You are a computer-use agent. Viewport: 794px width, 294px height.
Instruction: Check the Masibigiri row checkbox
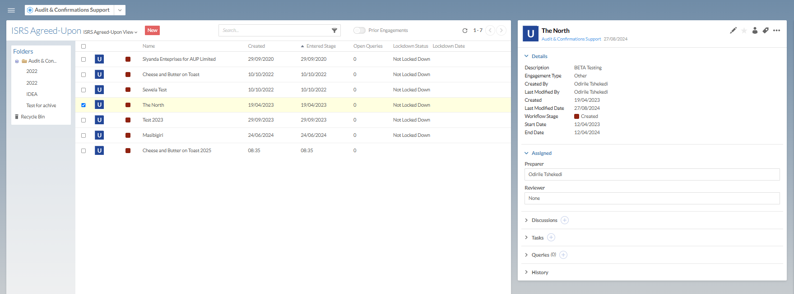(84, 136)
